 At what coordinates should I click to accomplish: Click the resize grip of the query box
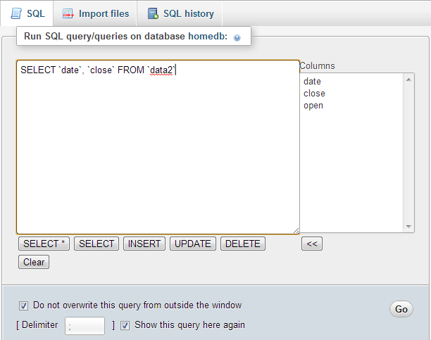coord(296,231)
